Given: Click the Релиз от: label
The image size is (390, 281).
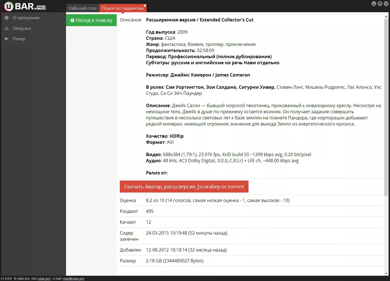Looking at the screenshot, I should click(157, 173).
